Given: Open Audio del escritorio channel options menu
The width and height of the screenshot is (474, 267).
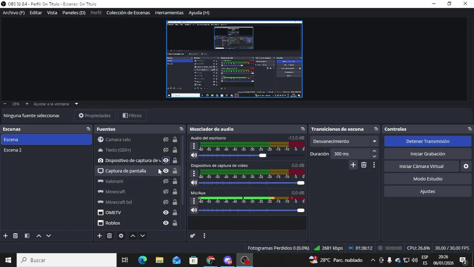Looking at the screenshot, I should [x=194, y=146].
